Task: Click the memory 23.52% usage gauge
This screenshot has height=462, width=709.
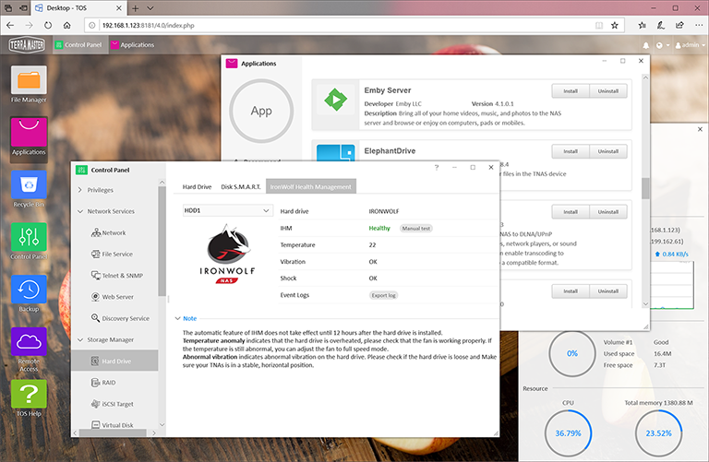Action: [x=658, y=433]
